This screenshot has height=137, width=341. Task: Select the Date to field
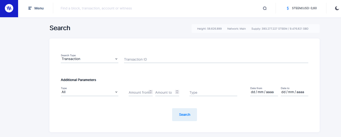click(x=295, y=92)
